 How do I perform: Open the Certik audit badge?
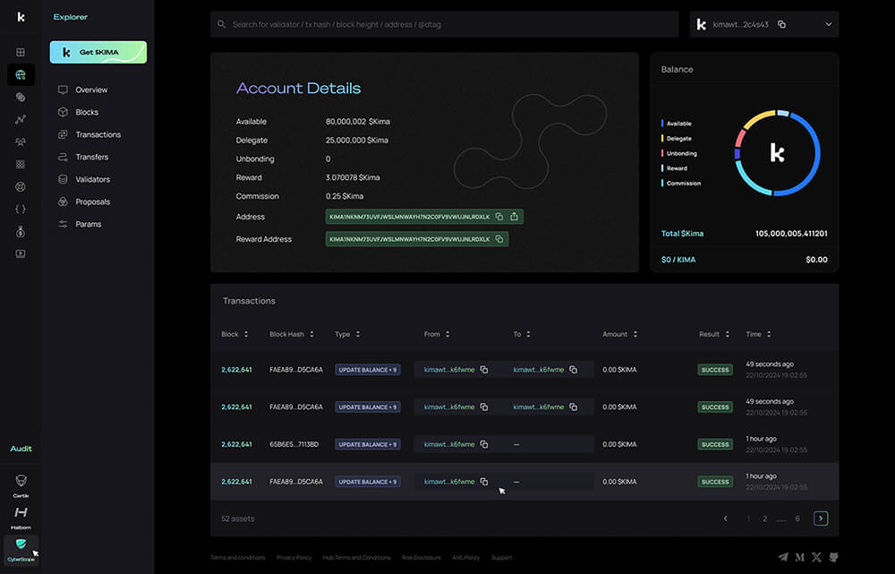click(x=21, y=485)
